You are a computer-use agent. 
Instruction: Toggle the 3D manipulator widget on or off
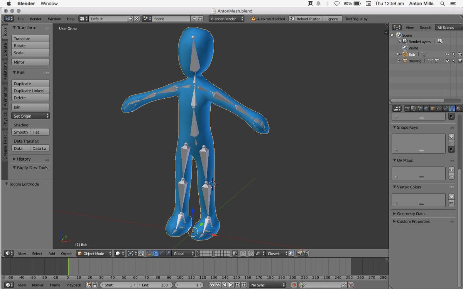tap(149, 254)
